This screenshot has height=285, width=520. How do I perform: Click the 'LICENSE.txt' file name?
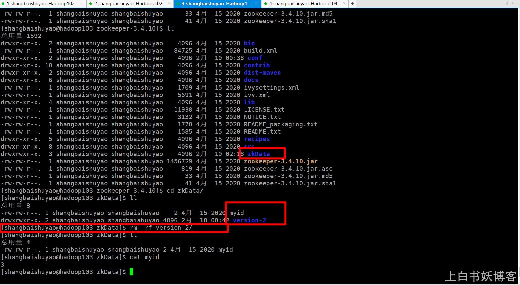264,110
